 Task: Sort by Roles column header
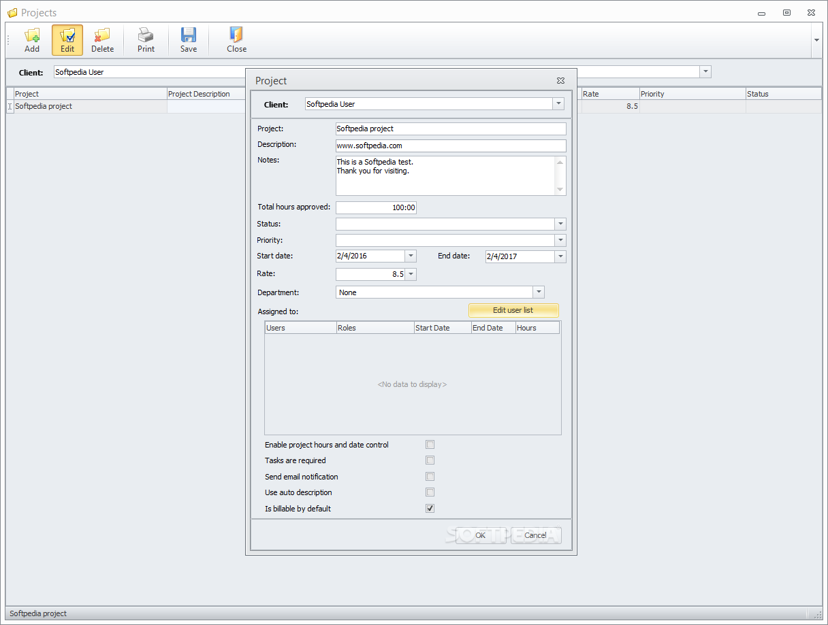[x=375, y=328]
